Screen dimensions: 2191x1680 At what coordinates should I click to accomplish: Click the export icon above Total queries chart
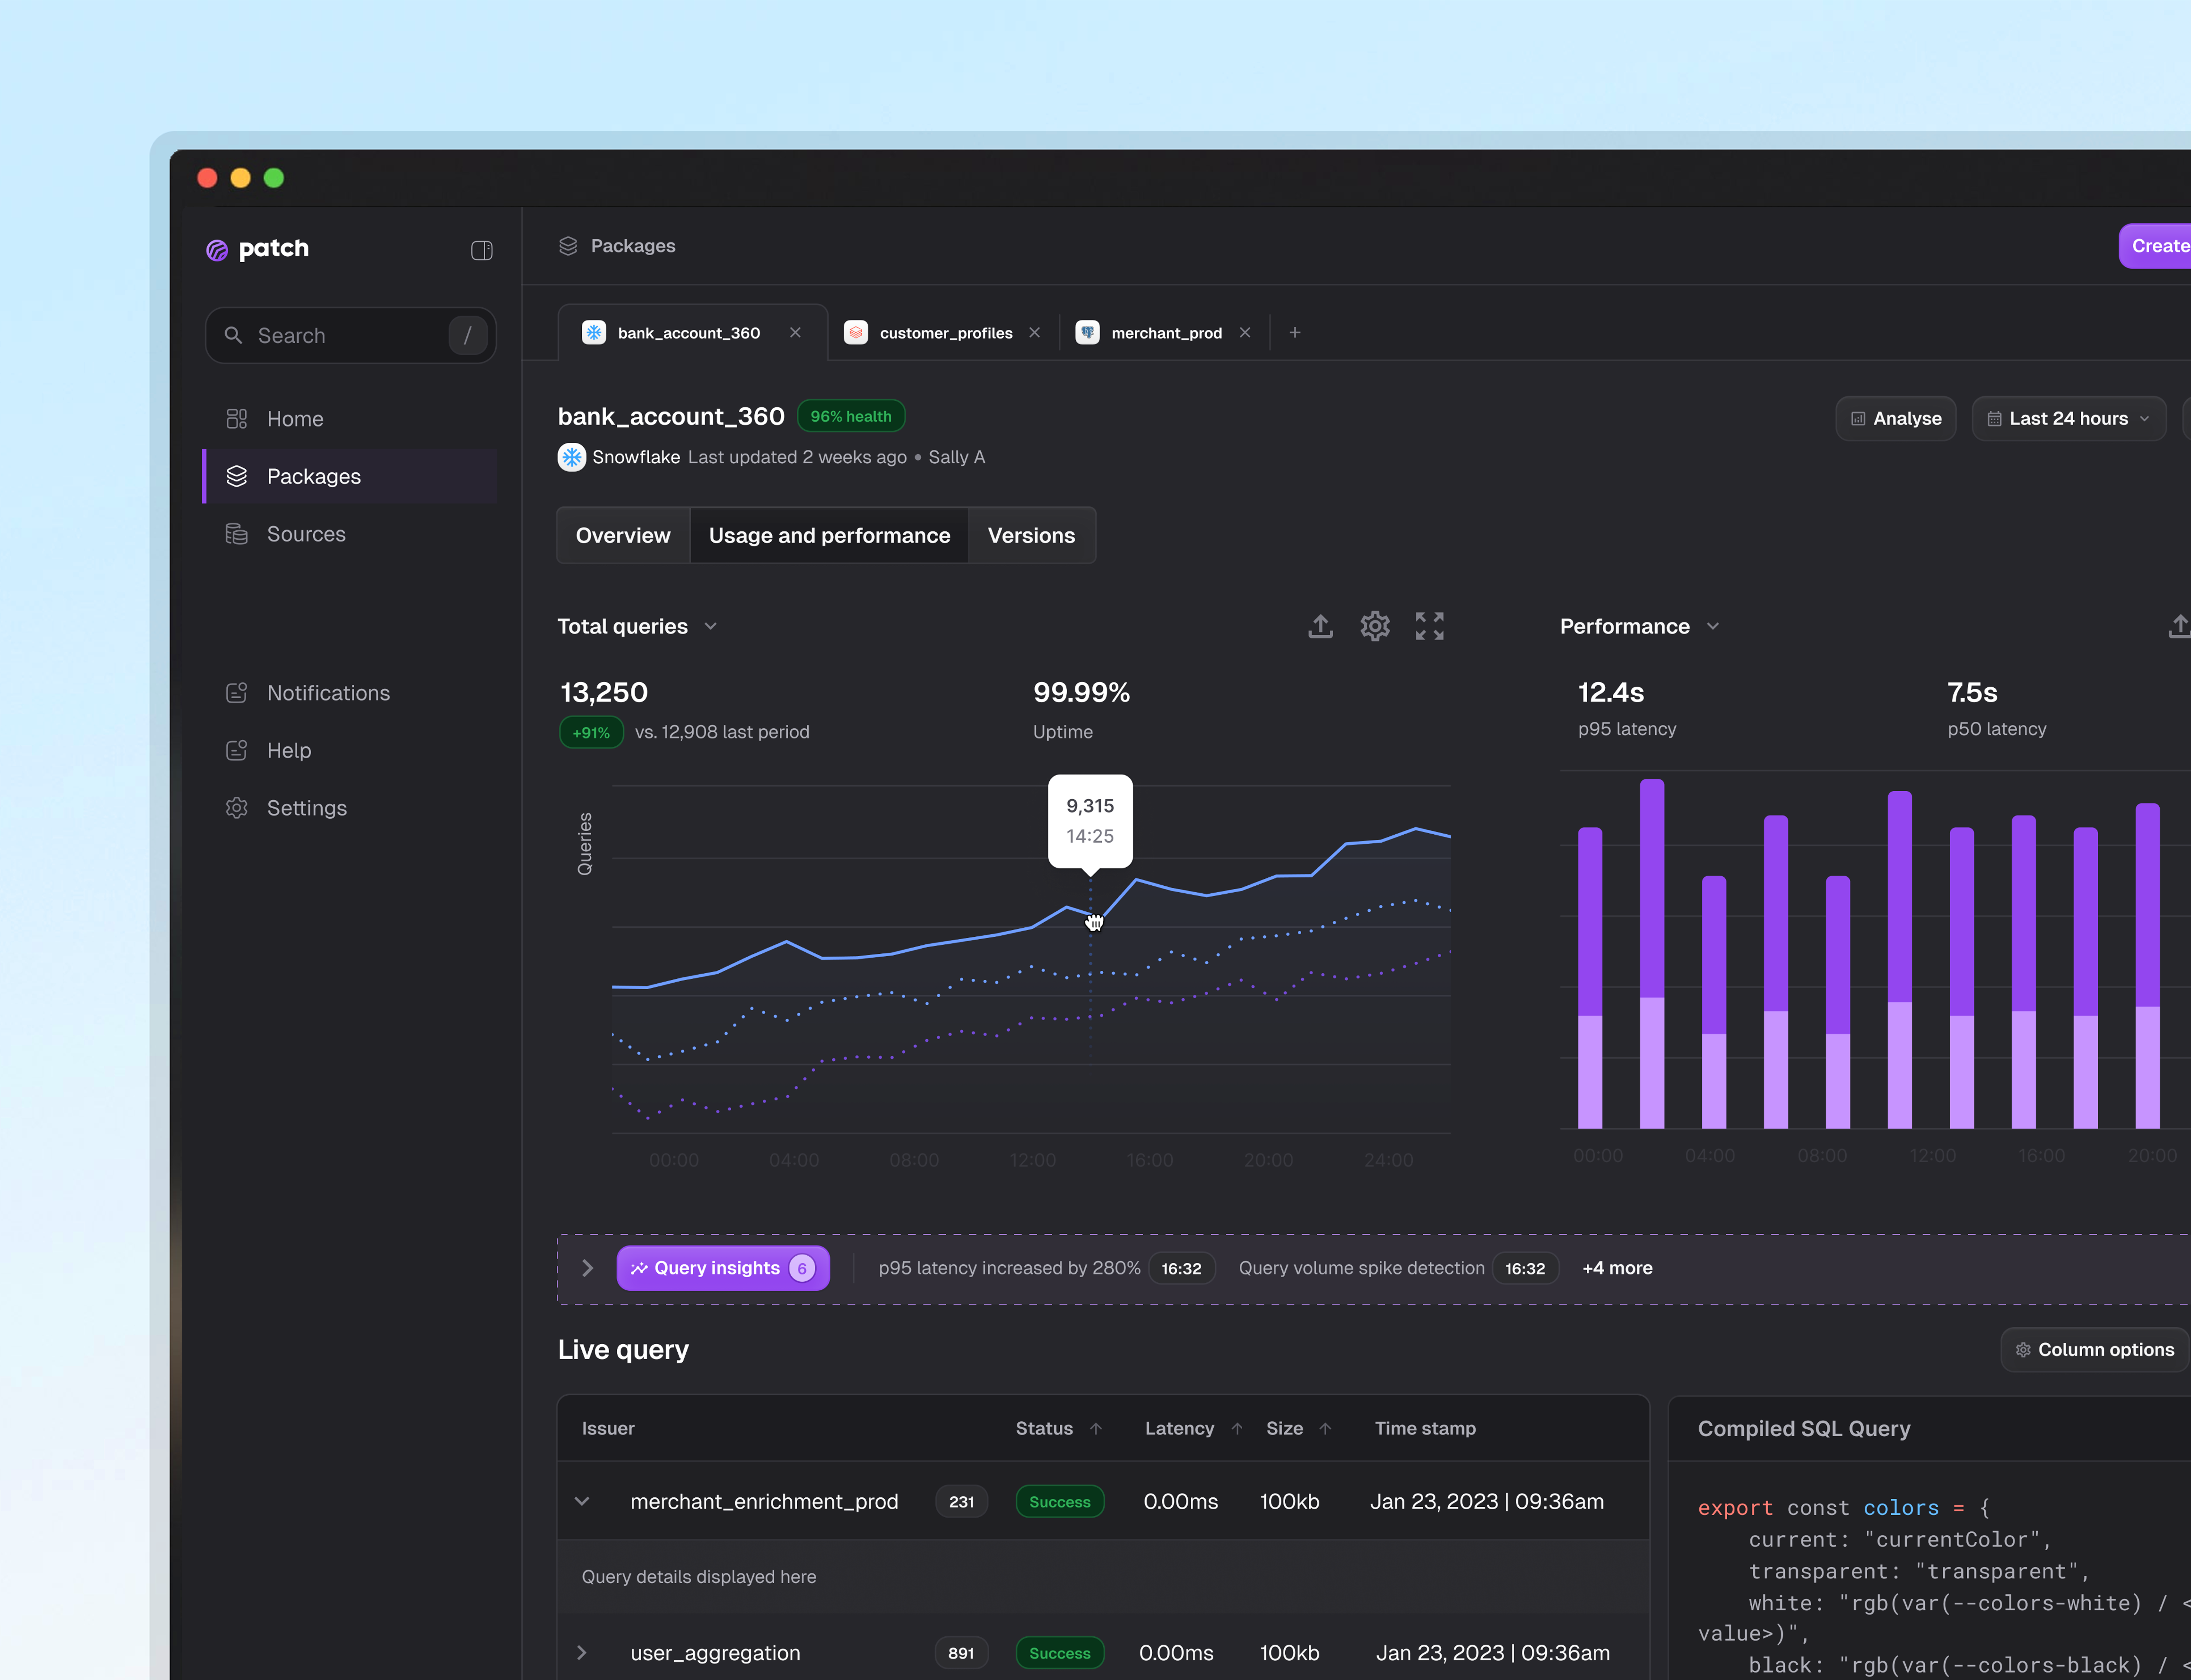(x=1320, y=626)
